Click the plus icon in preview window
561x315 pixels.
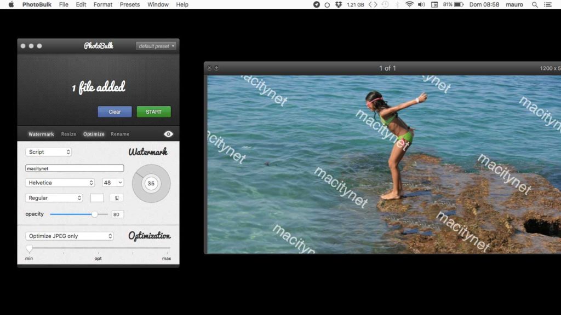coord(216,68)
